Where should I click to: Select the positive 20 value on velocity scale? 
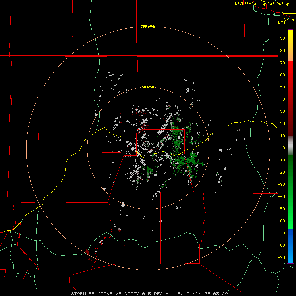pyautogui.click(x=283, y=123)
